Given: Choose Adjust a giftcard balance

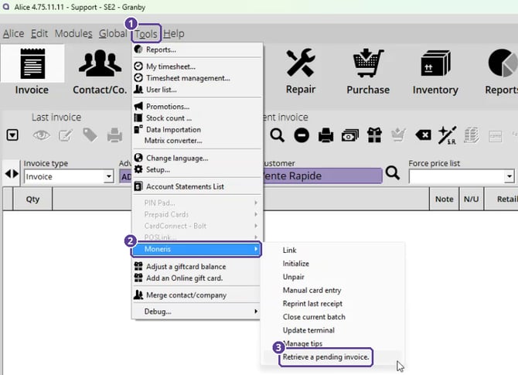Looking at the screenshot, I should 197,267.
